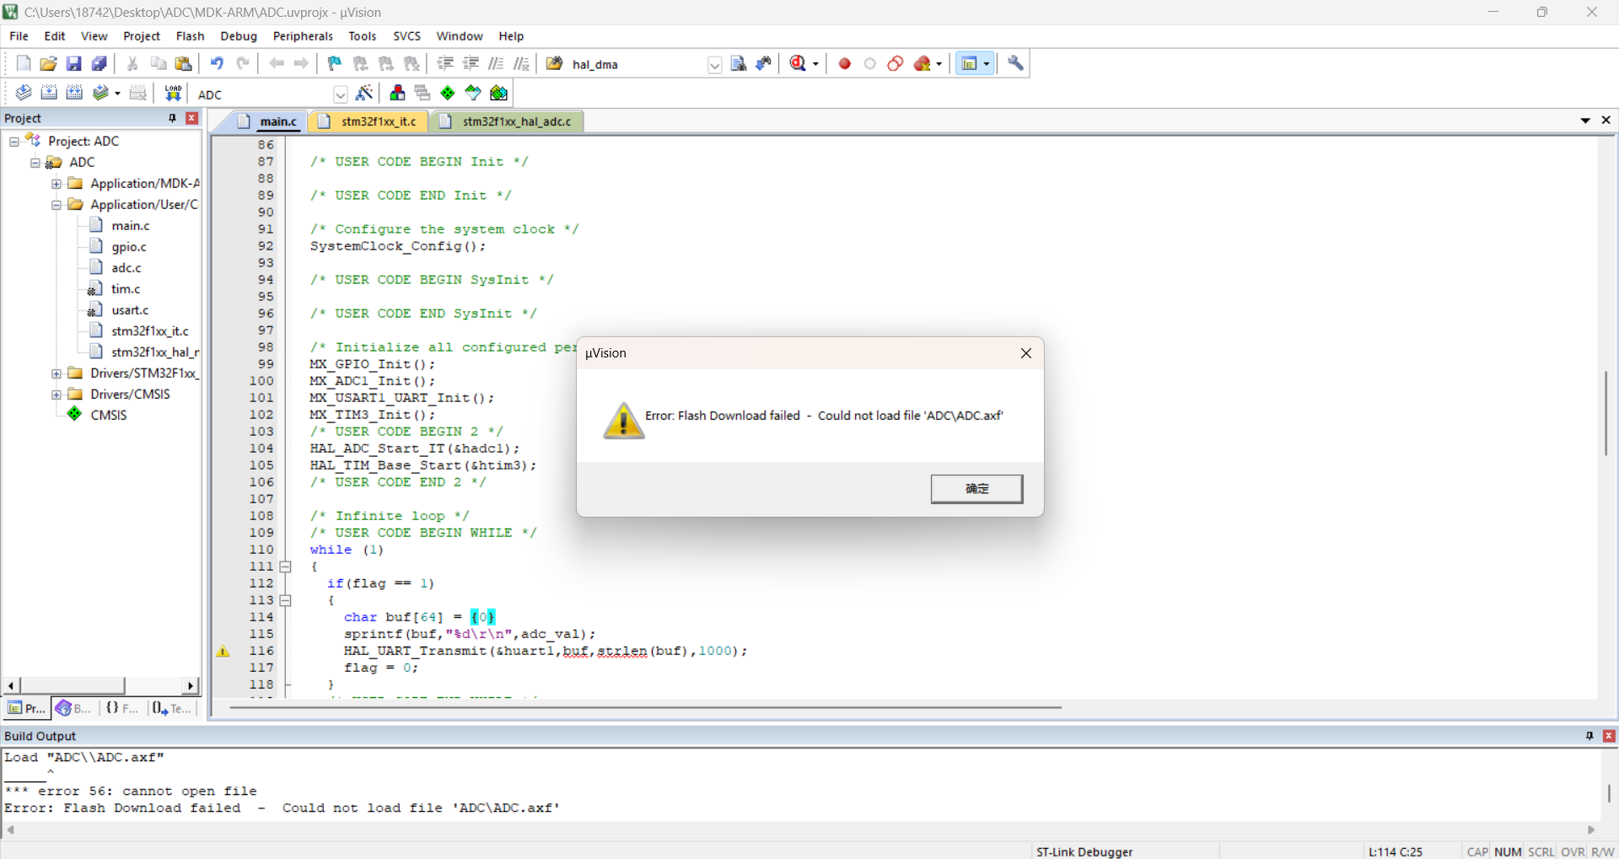Screen dimensions: 1619x859
Task: Collapse the code fold at line 111
Action: point(285,566)
